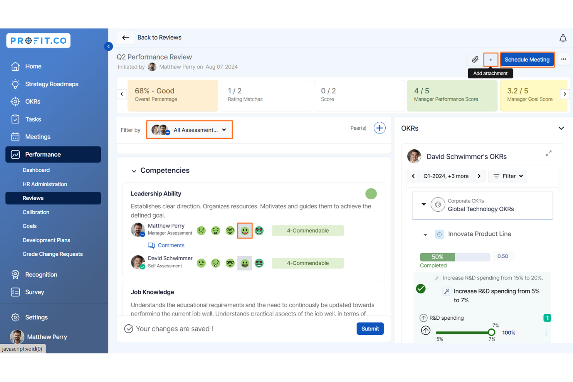Collapse the left navigation sidebar
The image size is (573, 382).
pos(108,46)
